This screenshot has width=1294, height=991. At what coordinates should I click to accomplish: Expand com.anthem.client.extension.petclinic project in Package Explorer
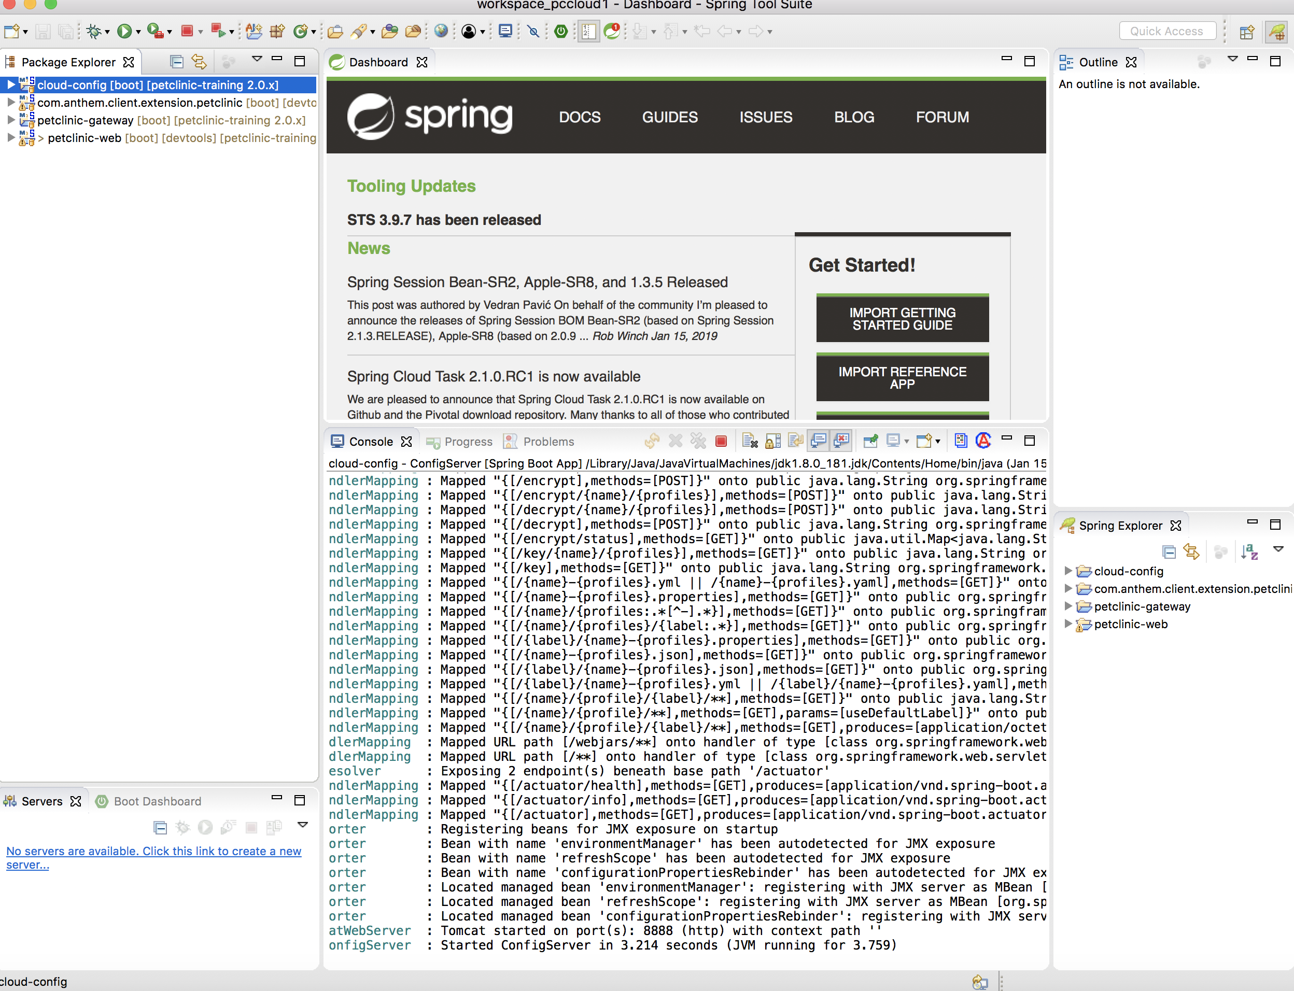(10, 103)
